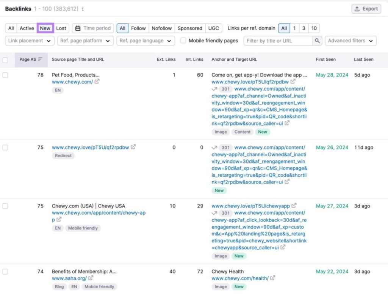Check the chewy.love Redirect row checkbox
This screenshot has width=388, height=294.
pos(5,148)
